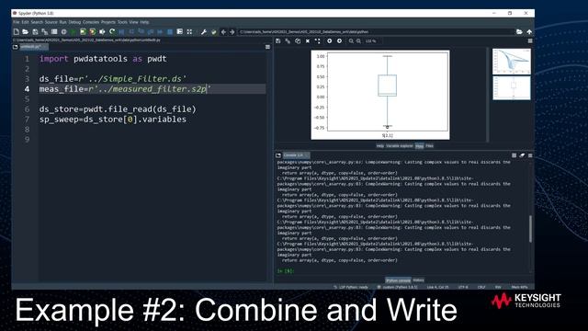Switch to the Help pane tab

point(379,146)
